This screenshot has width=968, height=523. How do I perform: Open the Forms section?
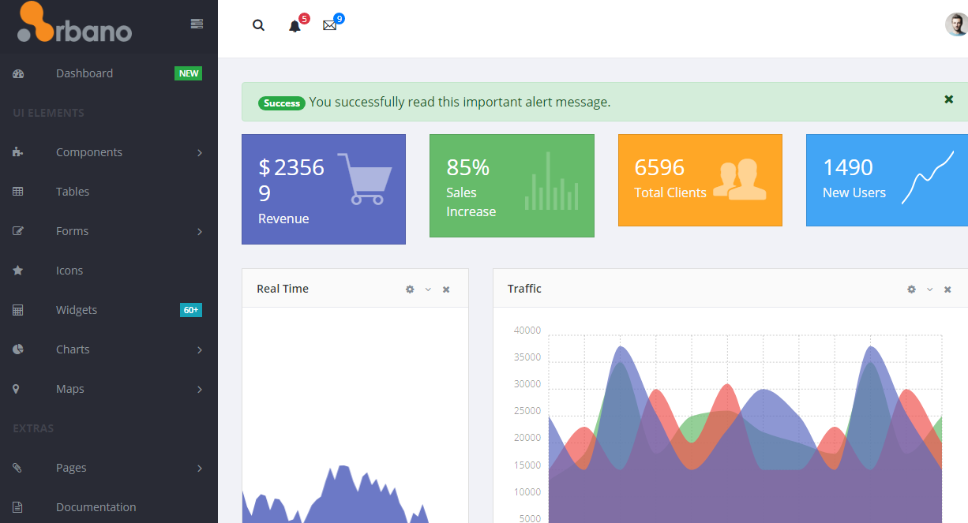tap(72, 230)
